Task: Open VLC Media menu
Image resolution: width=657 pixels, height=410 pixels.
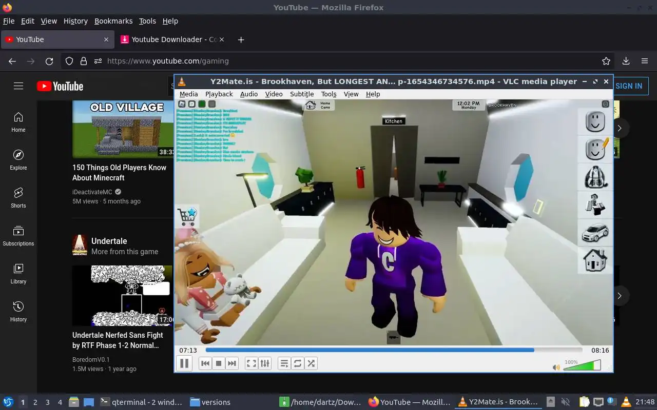Action: point(188,94)
